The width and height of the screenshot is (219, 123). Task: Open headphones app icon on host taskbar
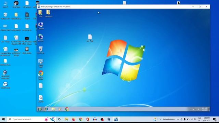95,119
